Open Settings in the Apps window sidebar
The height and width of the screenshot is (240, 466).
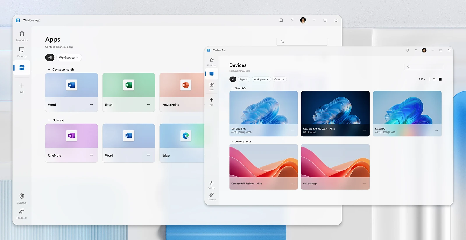click(x=22, y=199)
